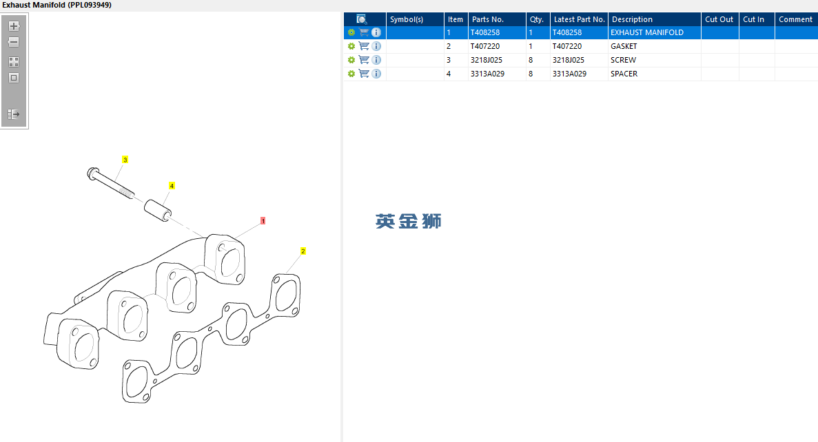Click the green gear icon for GASKET
The image size is (818, 442).
351,46
